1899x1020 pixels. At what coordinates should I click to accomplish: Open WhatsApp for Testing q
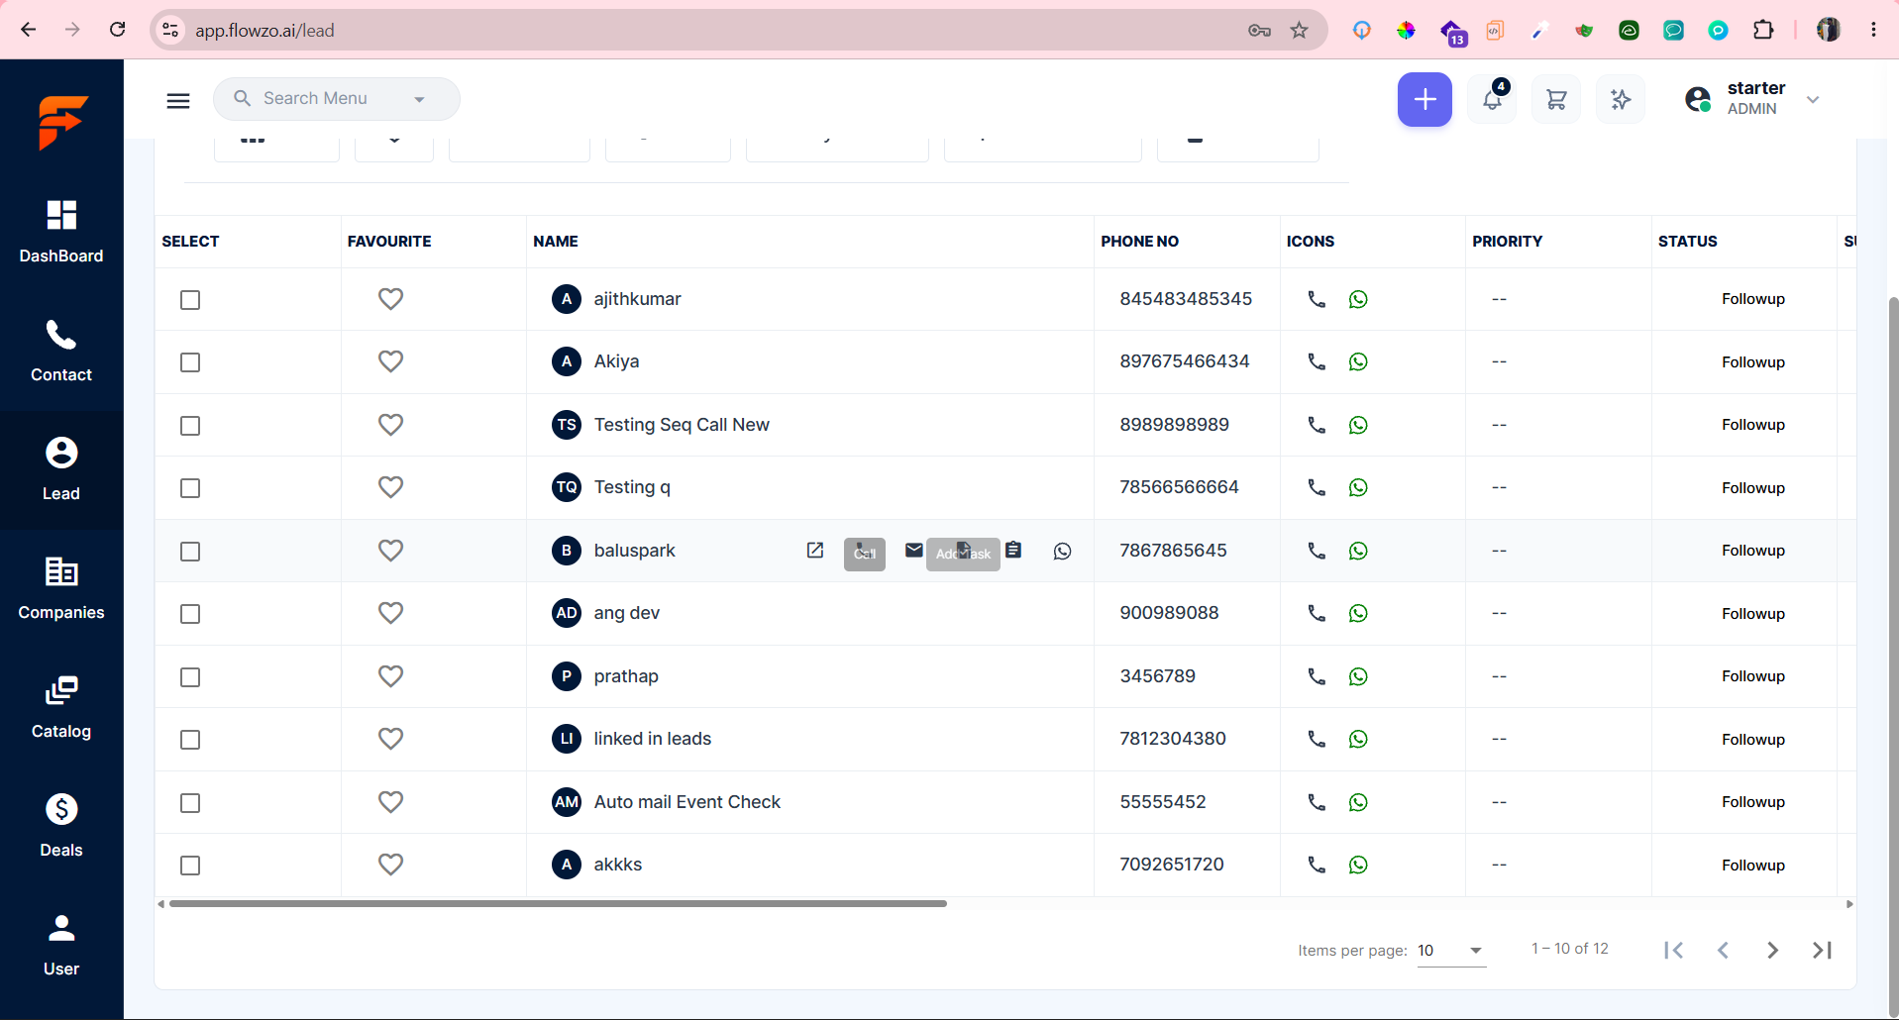(1358, 487)
